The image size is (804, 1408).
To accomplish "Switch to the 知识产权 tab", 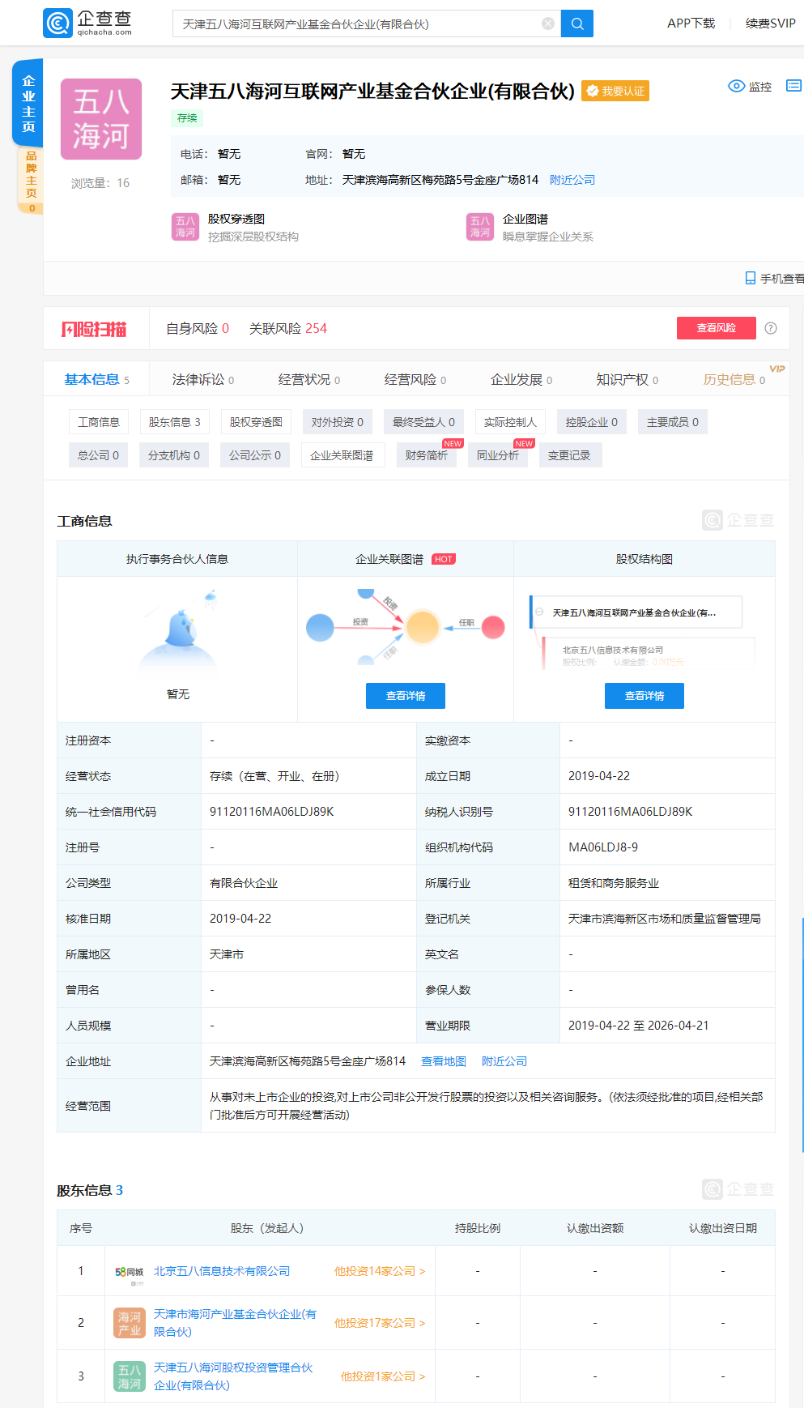I will point(627,379).
